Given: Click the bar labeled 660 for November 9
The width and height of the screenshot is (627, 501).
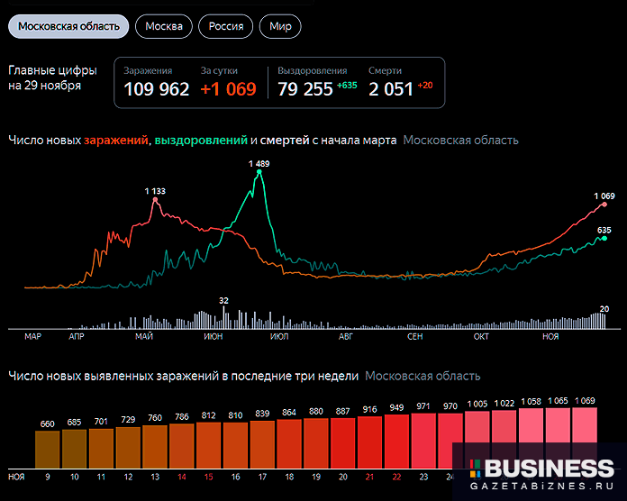Looking at the screenshot, I should click(48, 448).
